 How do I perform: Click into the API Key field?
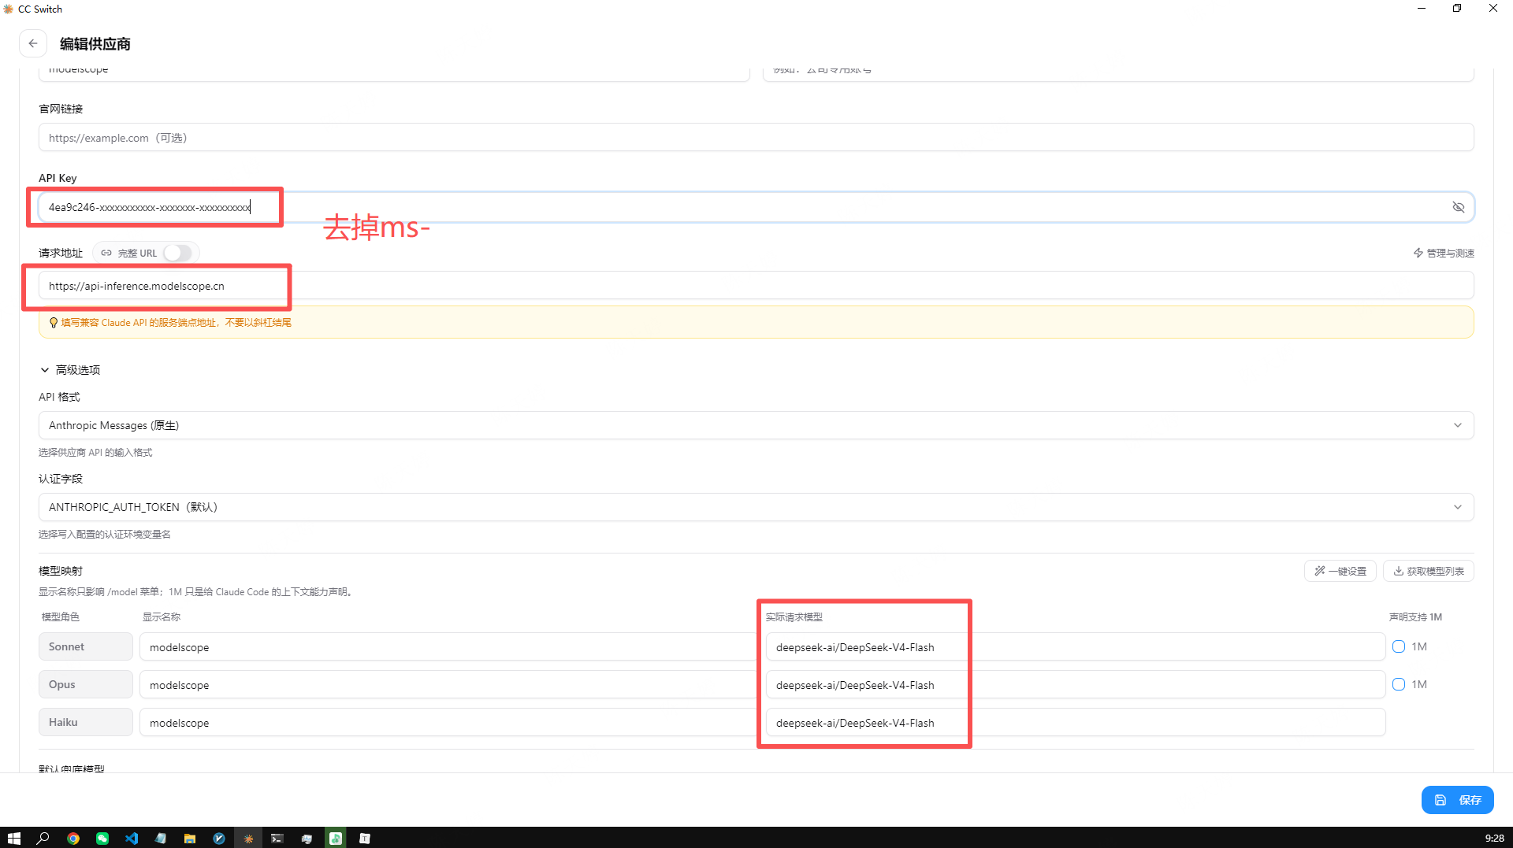[x=756, y=207]
